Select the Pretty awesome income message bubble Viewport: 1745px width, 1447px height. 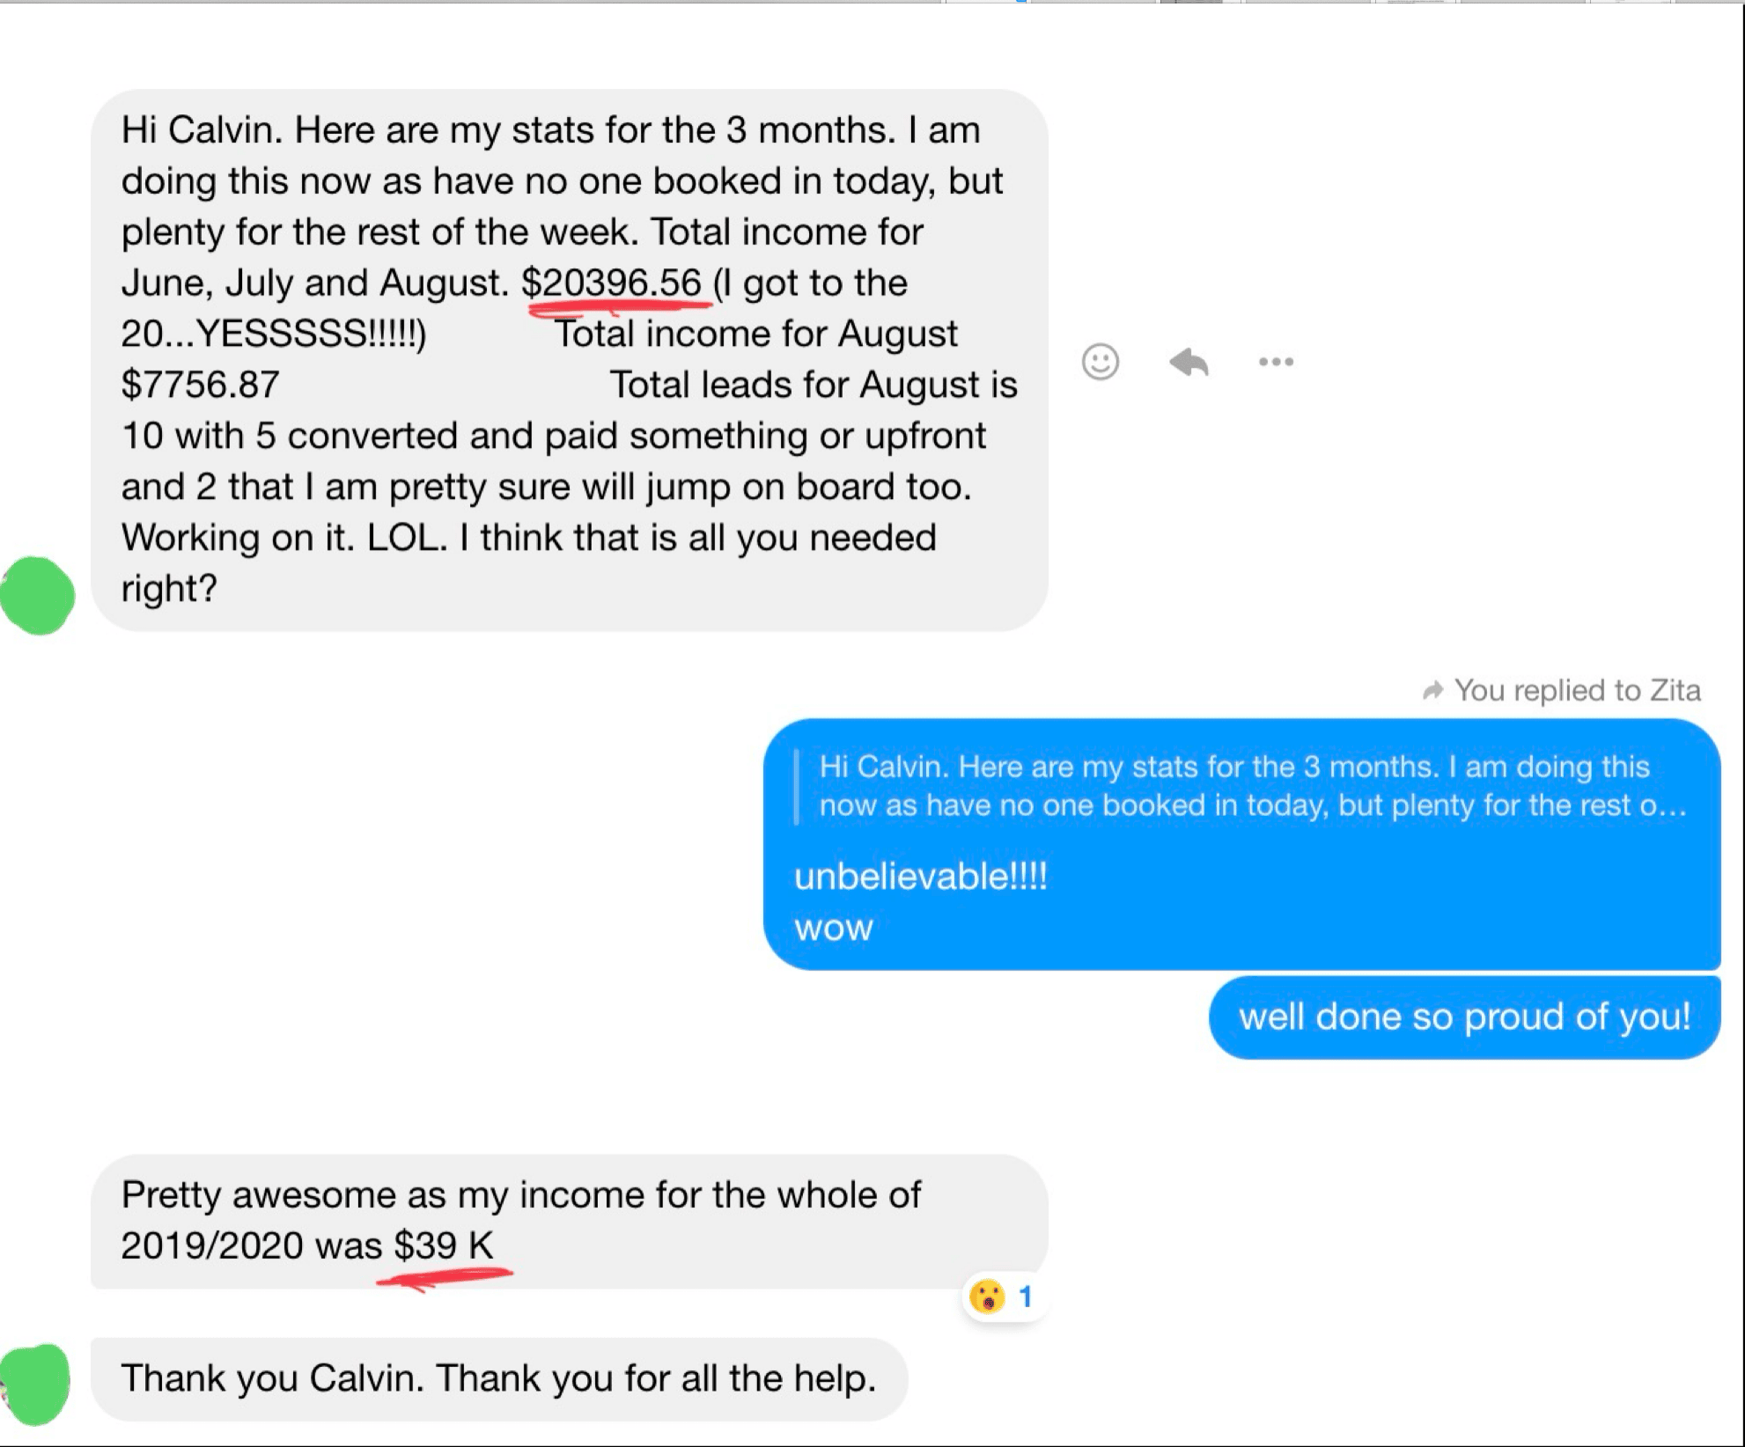click(x=569, y=1222)
